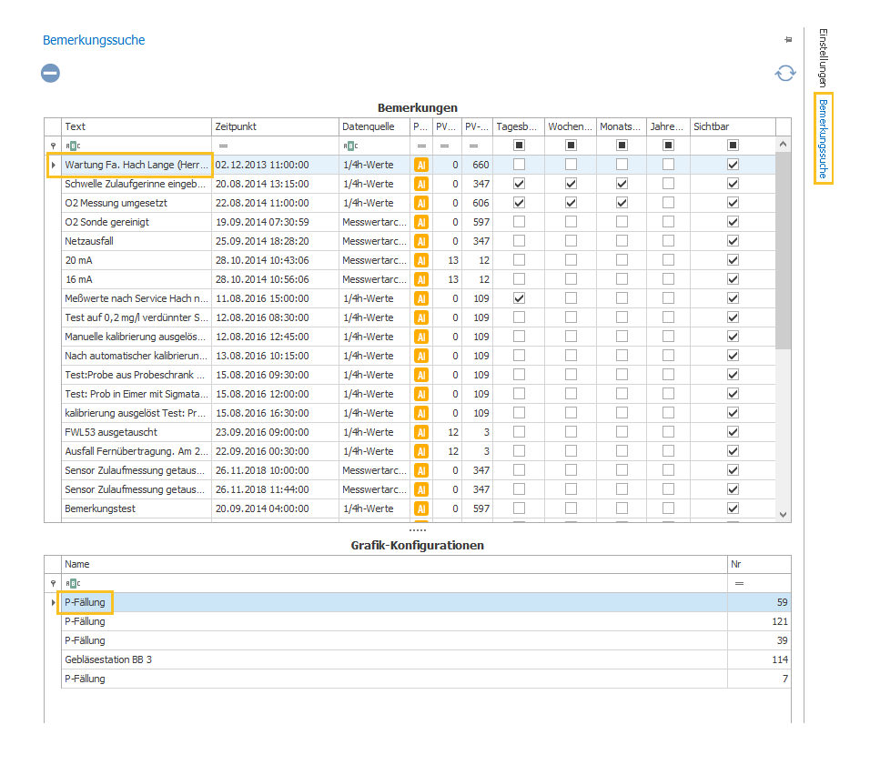Click row indicator arrow for Wartung Fa. Hach Lange
This screenshot has height=765, width=870.
(54, 165)
